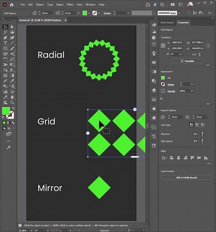Pick the Column Graph tool

[x=5, y=91]
